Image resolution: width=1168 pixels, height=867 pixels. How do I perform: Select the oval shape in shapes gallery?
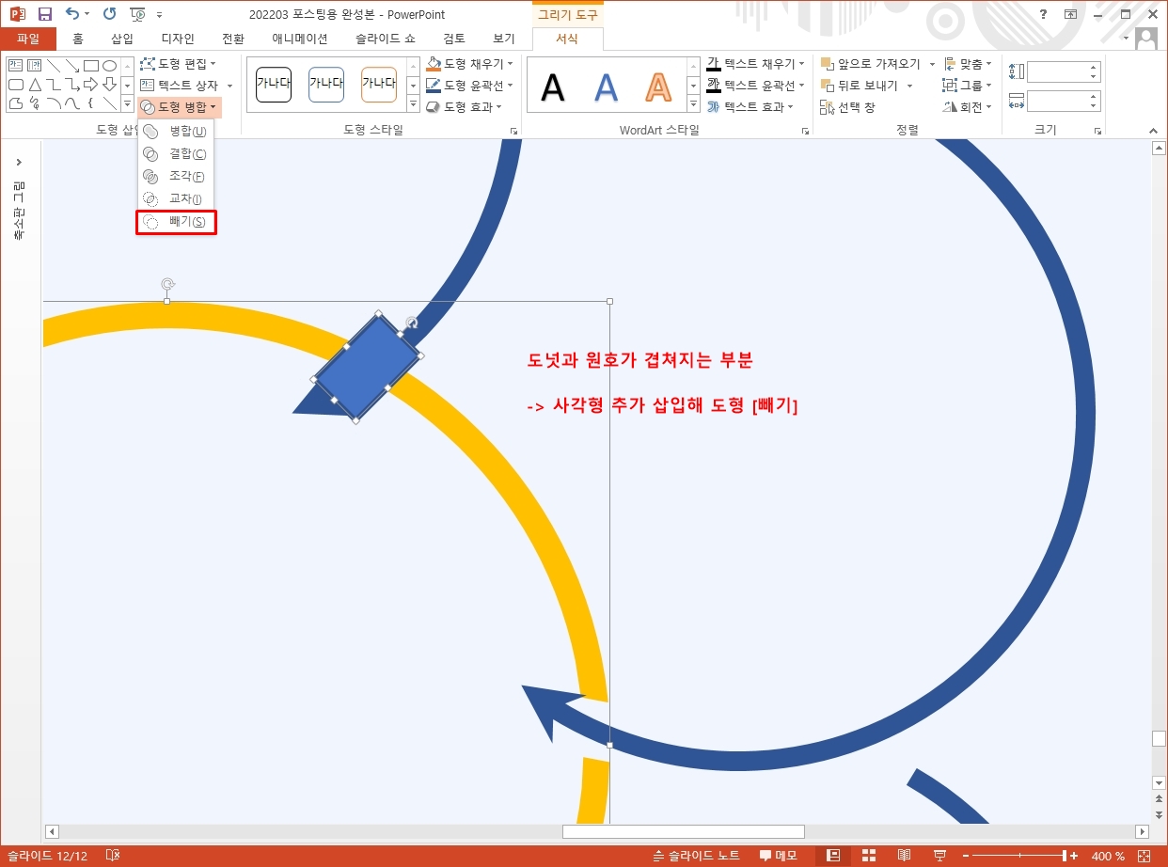[x=109, y=66]
